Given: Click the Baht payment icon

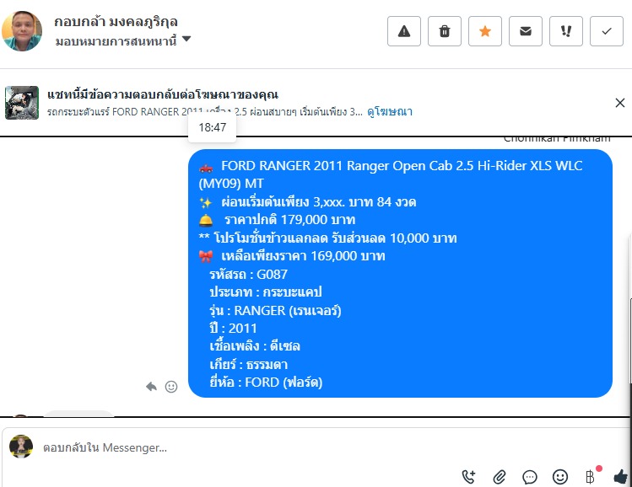Looking at the screenshot, I should [590, 477].
